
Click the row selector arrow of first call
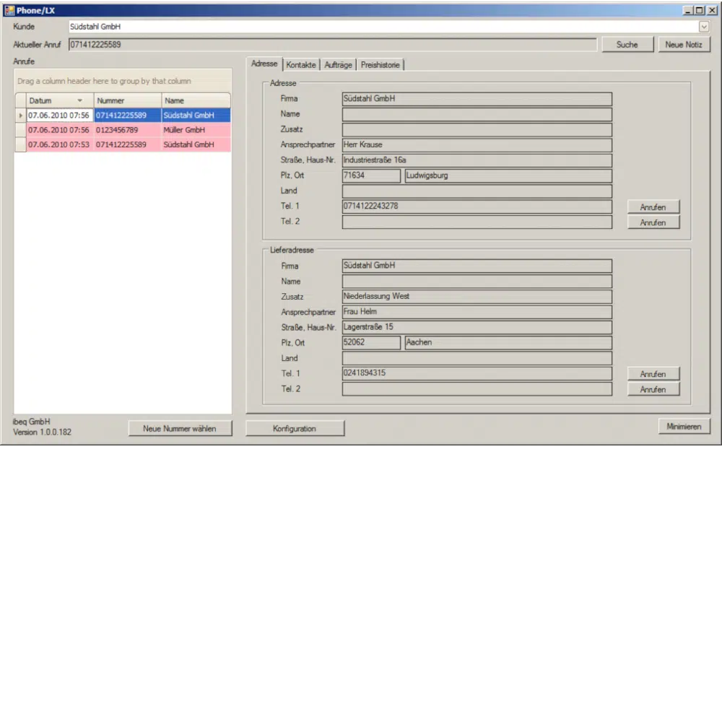tap(20, 116)
